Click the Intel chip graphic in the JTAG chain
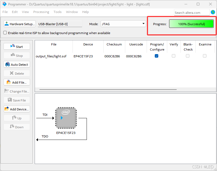 click(x=66, y=118)
